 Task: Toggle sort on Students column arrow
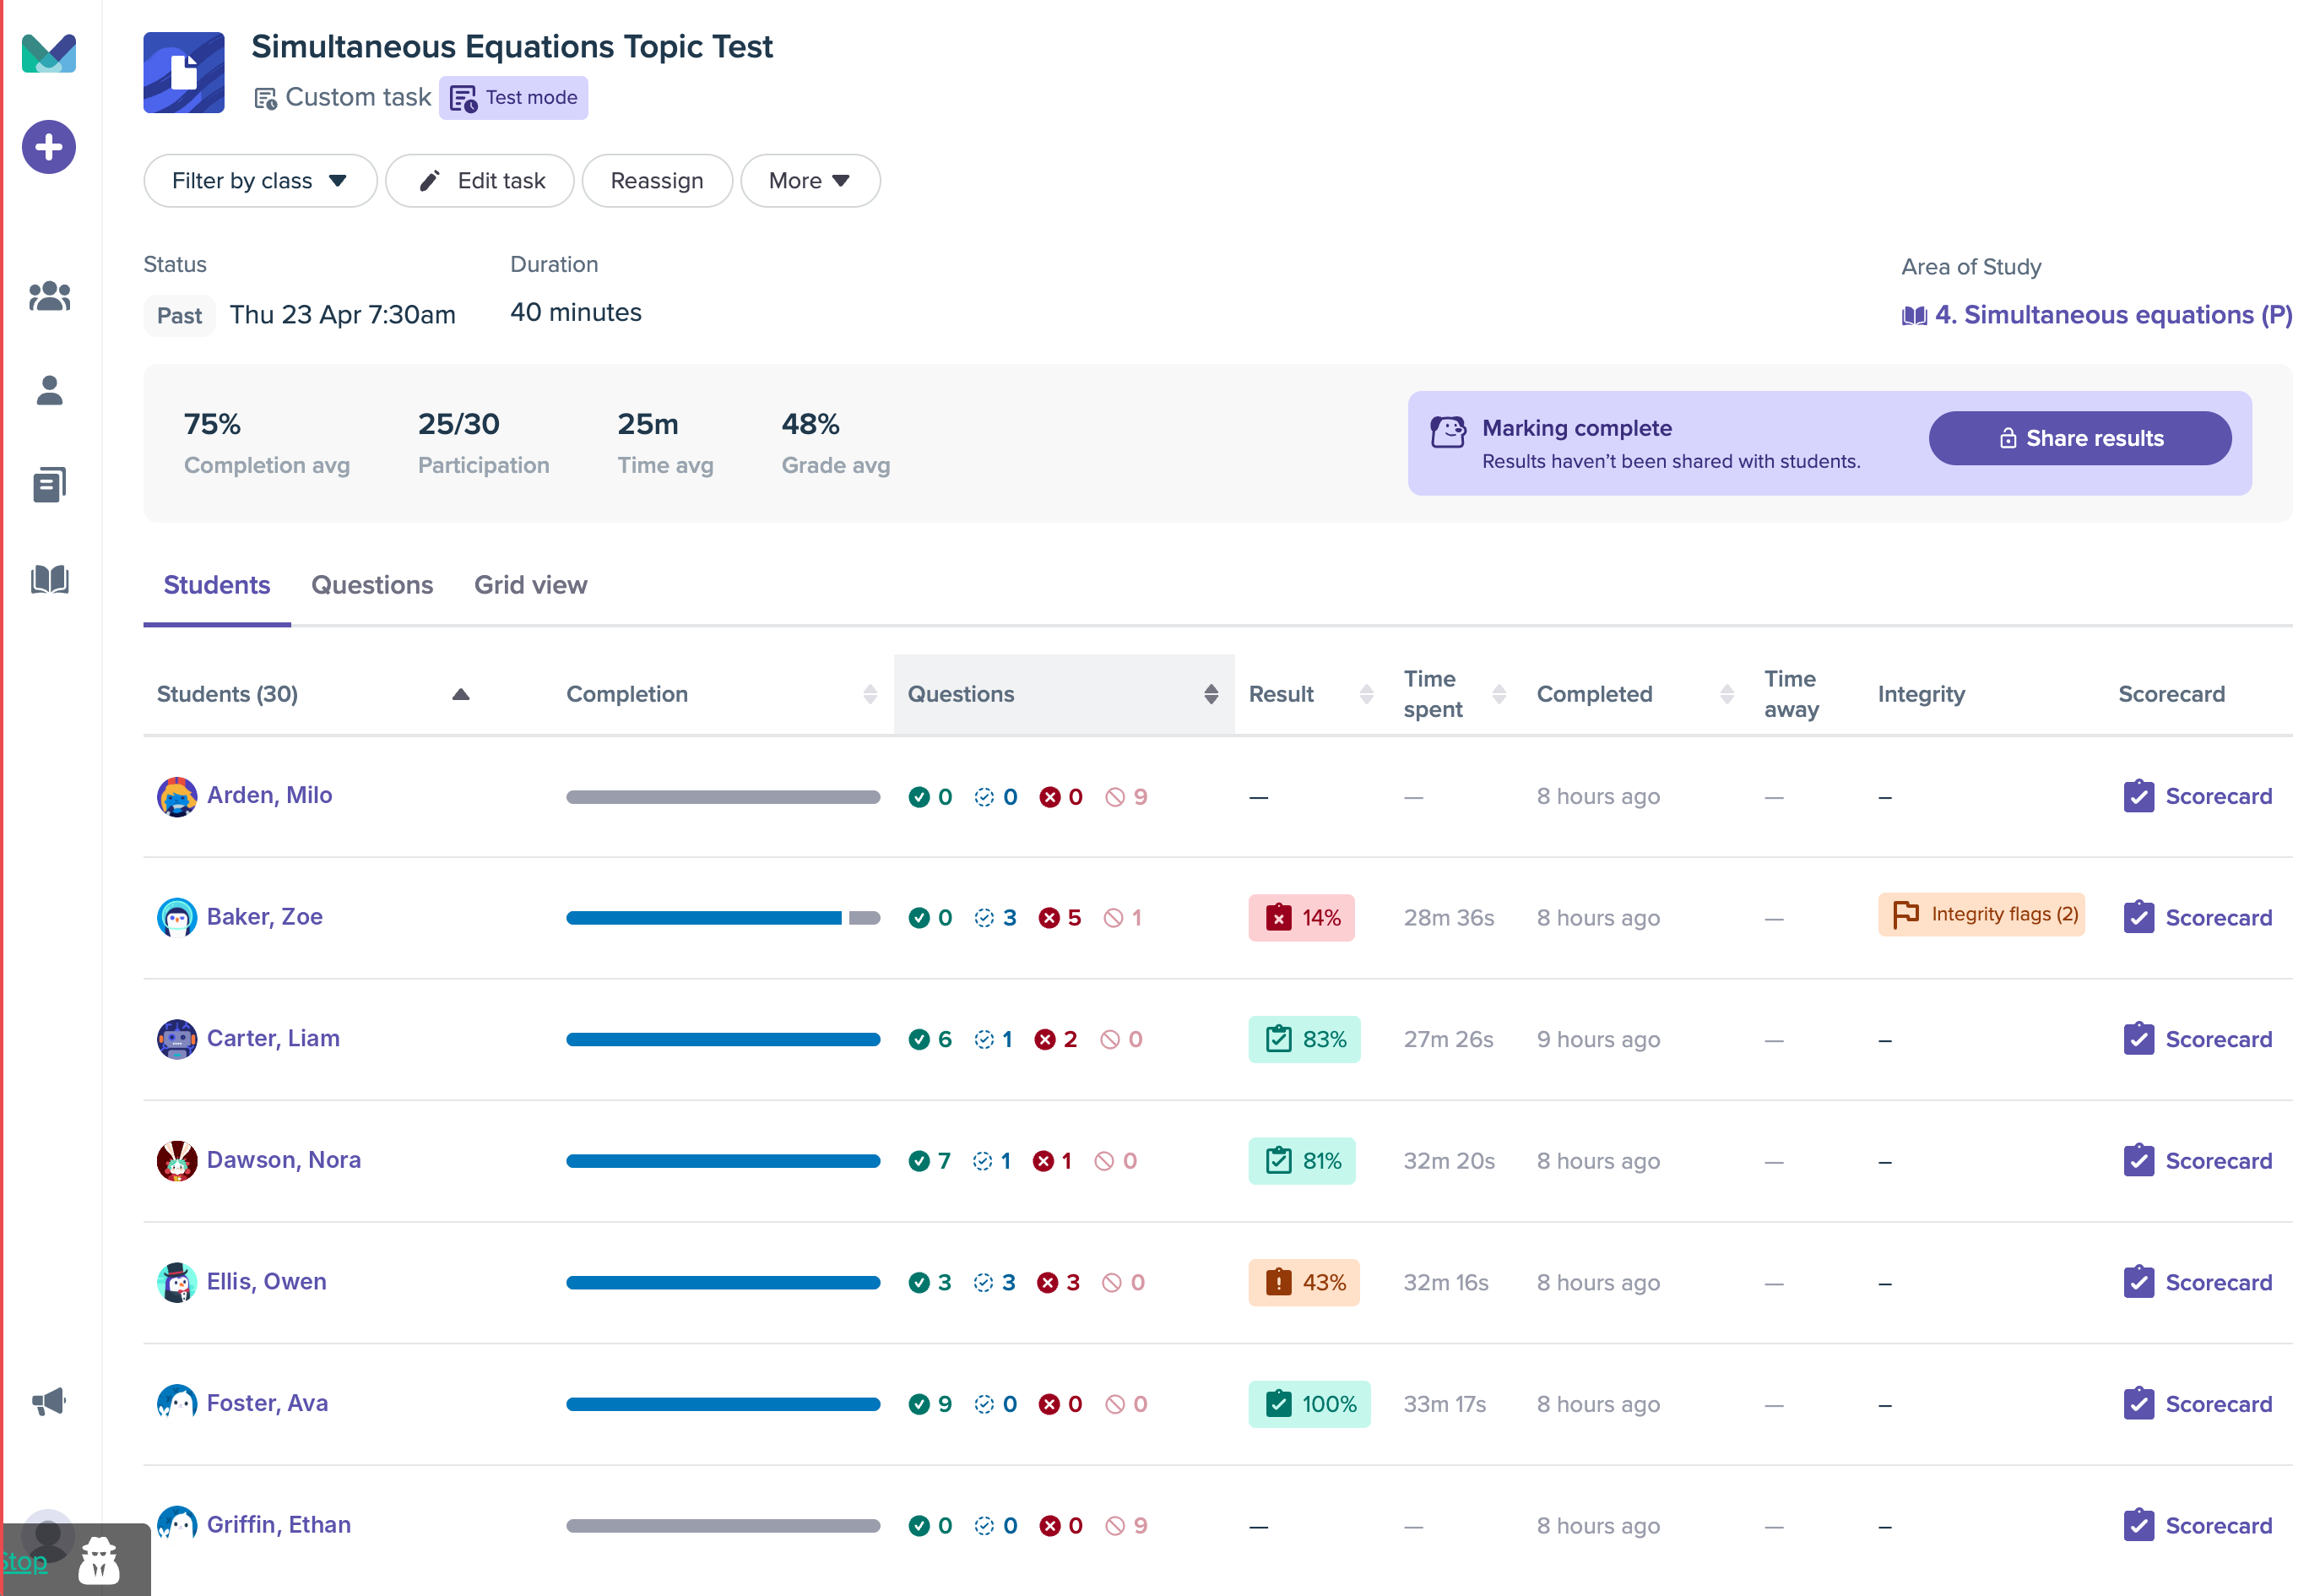pyautogui.click(x=461, y=694)
